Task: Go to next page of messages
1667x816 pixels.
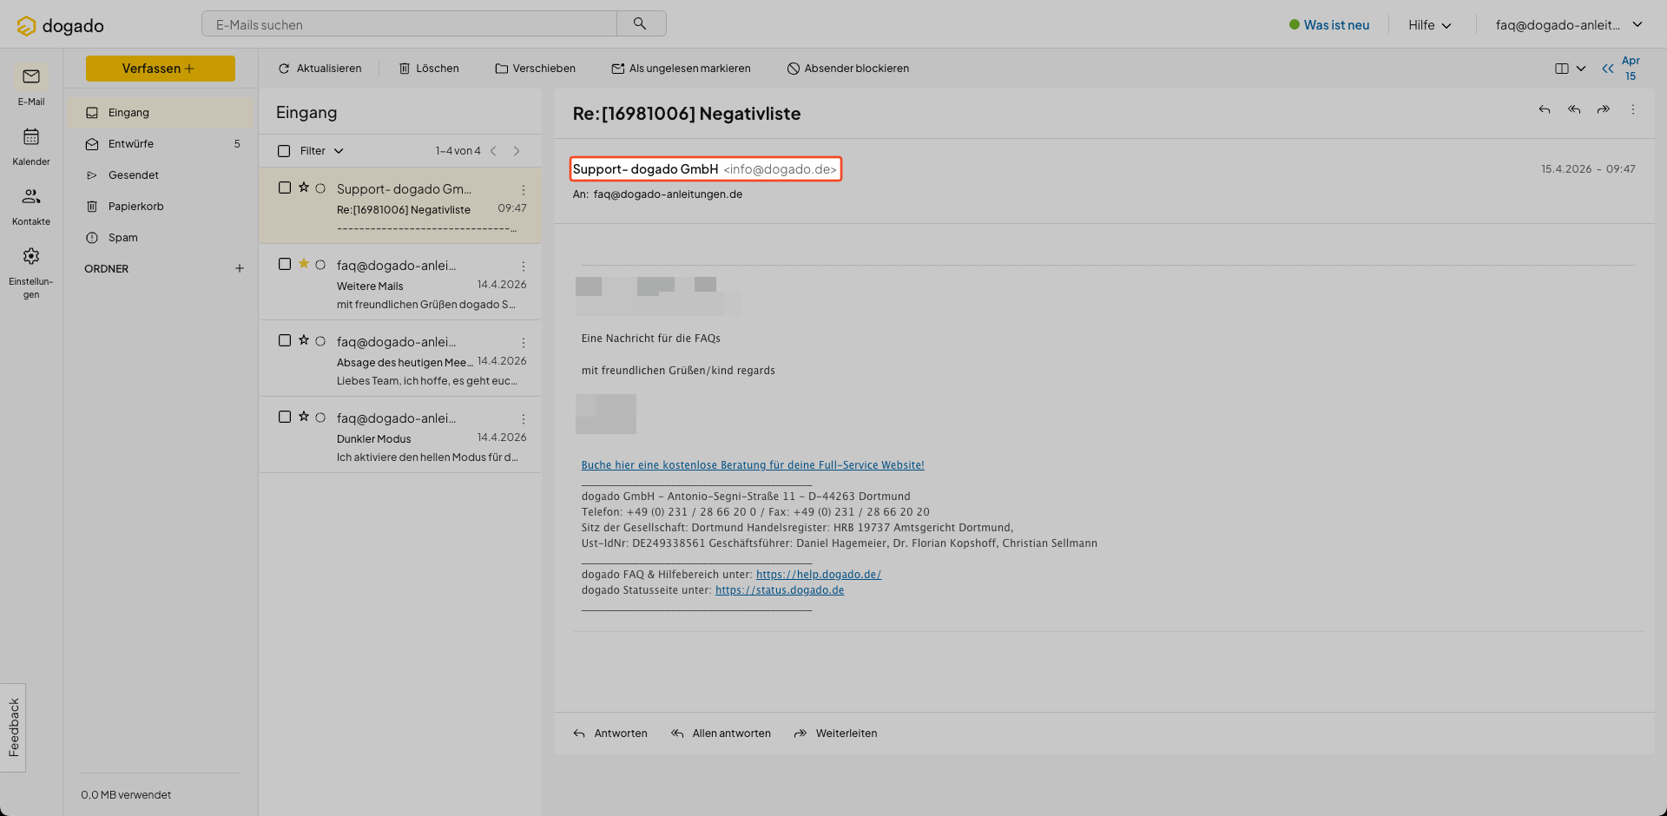Action: point(517,151)
